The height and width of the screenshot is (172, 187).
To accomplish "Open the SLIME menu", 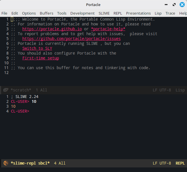I will [104, 13].
